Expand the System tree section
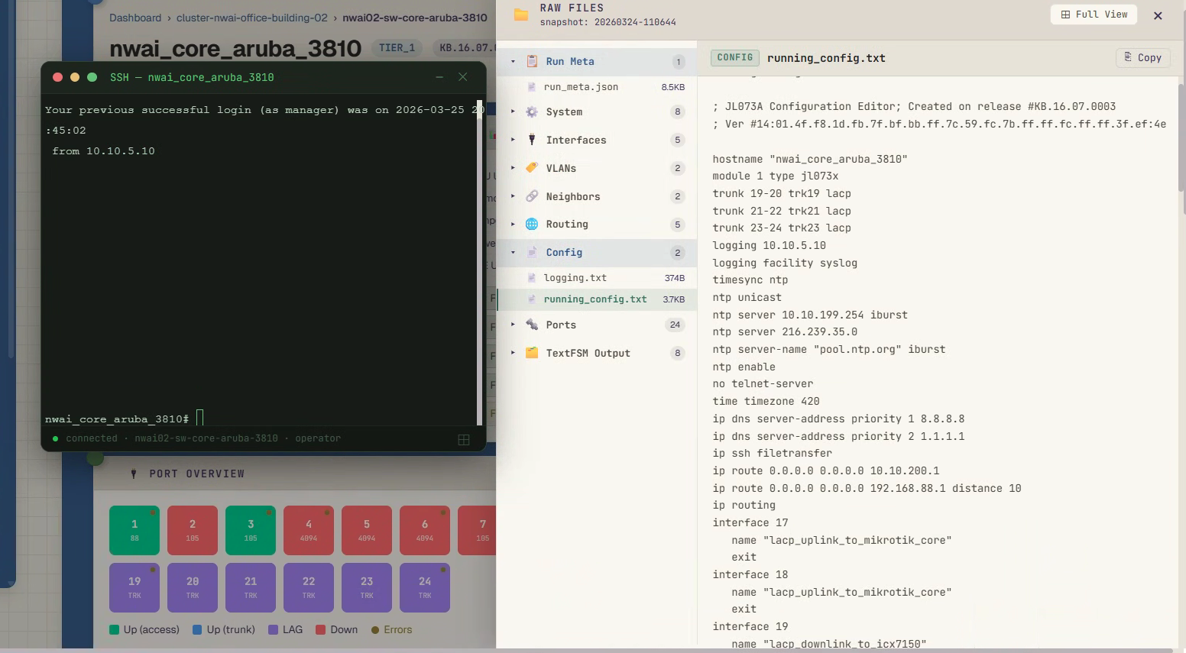 point(513,112)
